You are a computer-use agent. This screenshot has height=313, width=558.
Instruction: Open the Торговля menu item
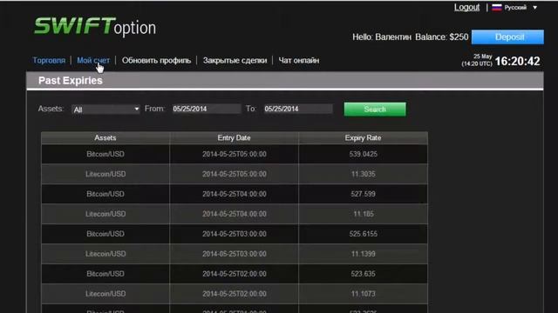49,60
